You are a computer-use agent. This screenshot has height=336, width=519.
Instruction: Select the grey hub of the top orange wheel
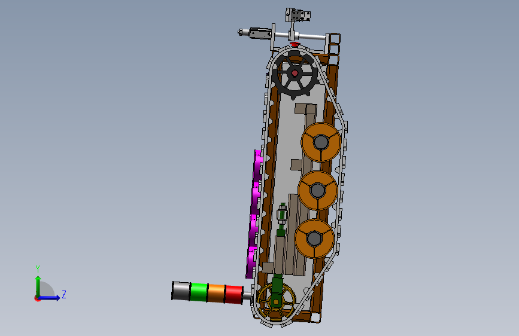(321, 142)
